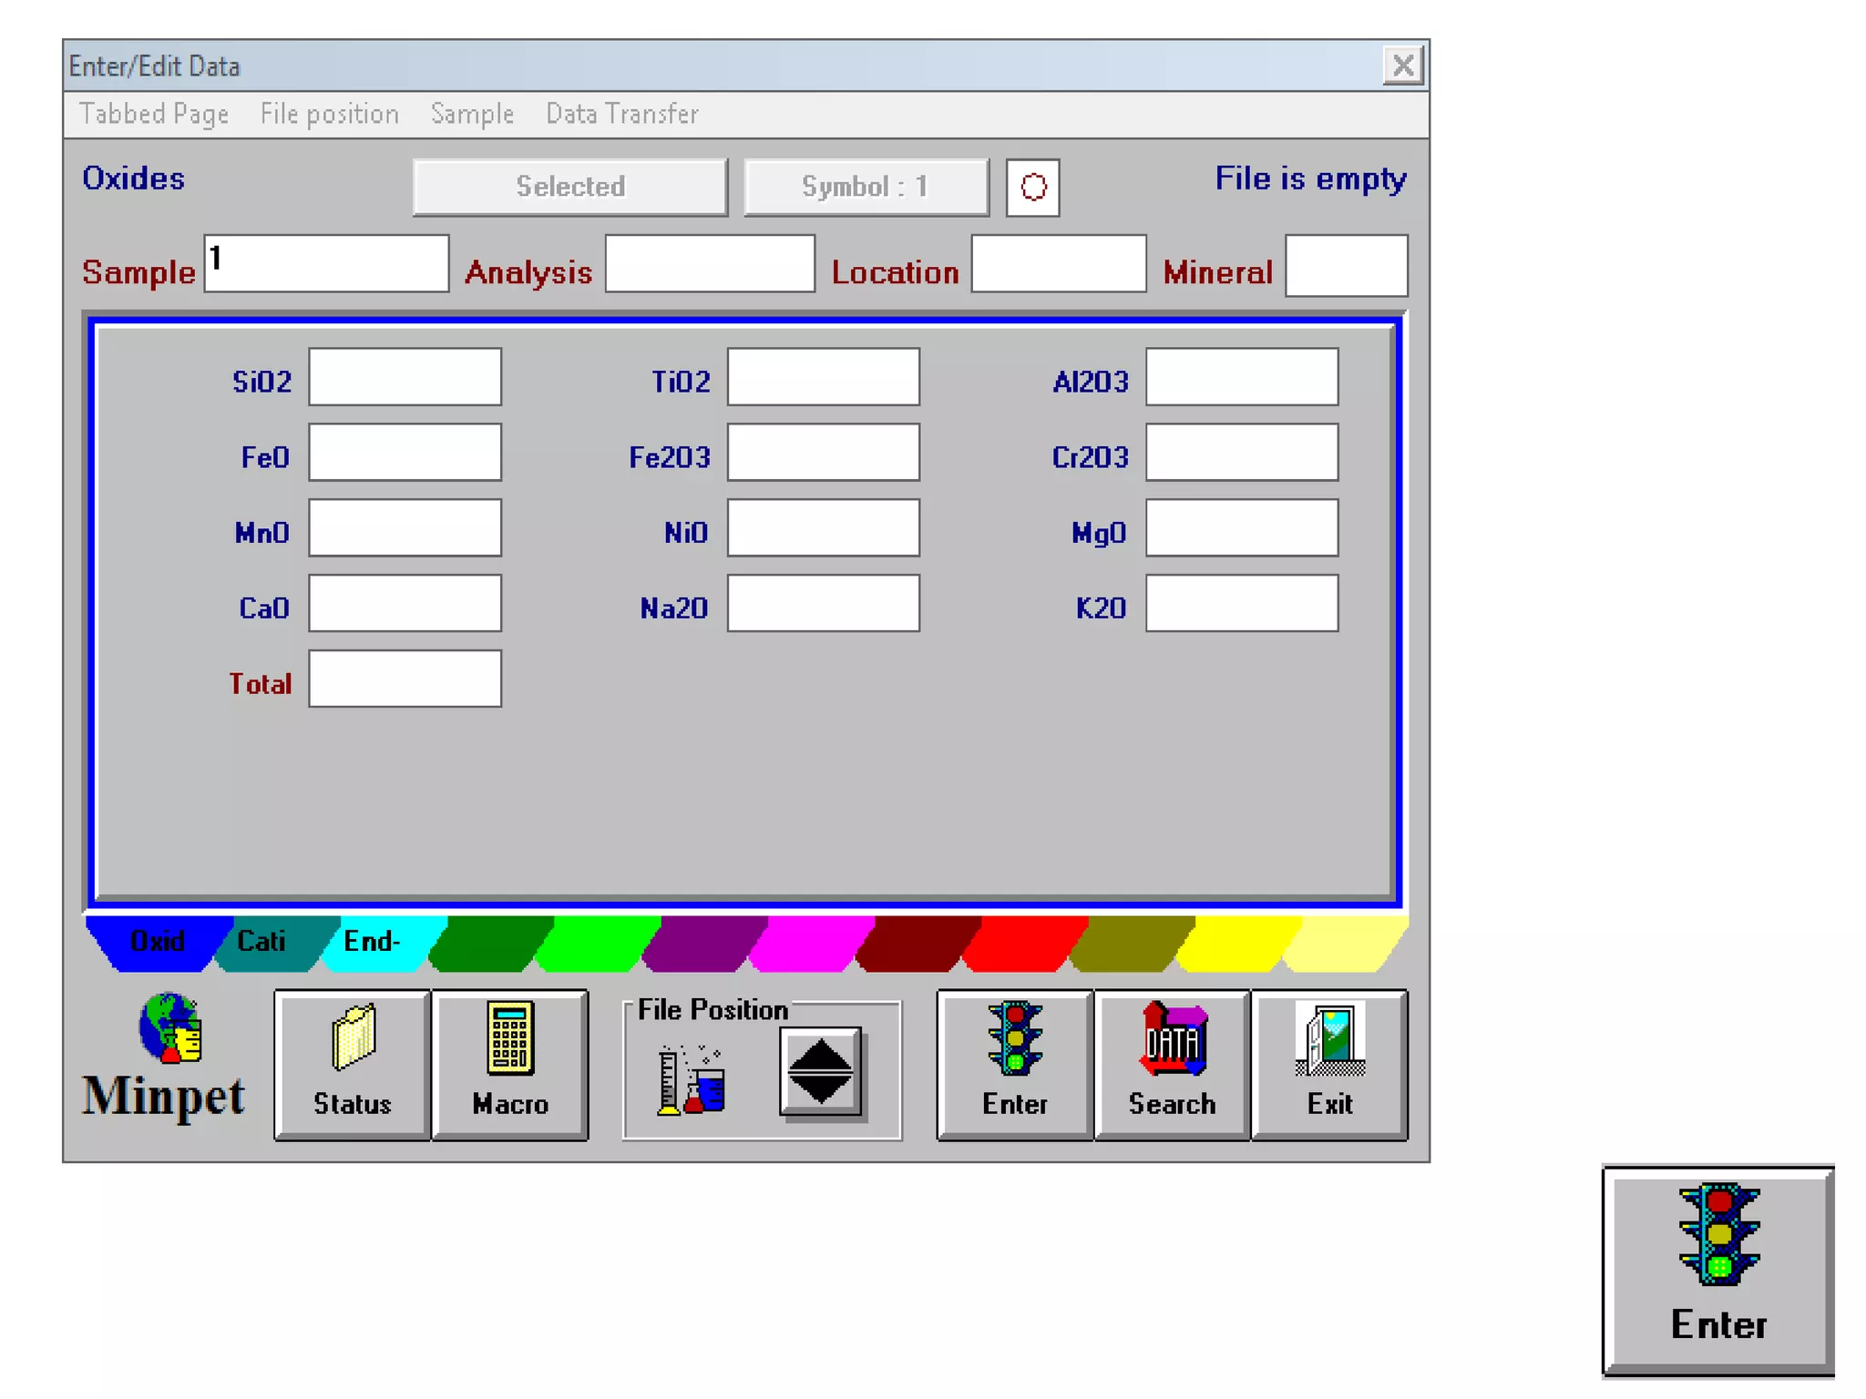Click the File Position beaker icon
The height and width of the screenshot is (1399, 1866).
pyautogui.click(x=691, y=1080)
